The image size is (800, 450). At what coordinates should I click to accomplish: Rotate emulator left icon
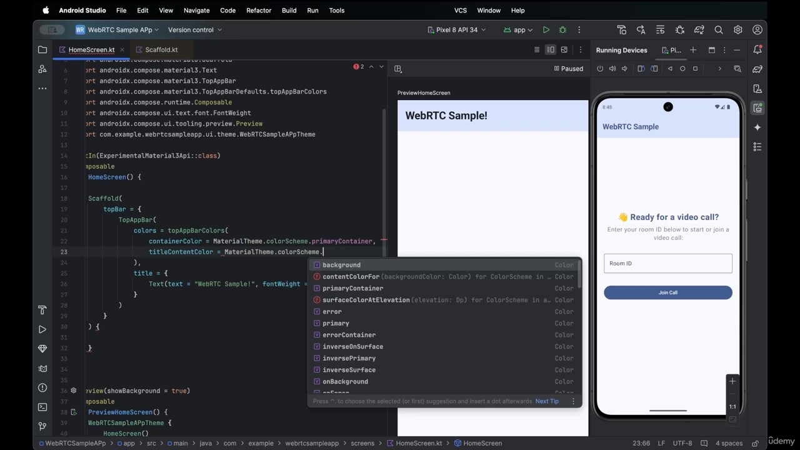tap(641, 69)
